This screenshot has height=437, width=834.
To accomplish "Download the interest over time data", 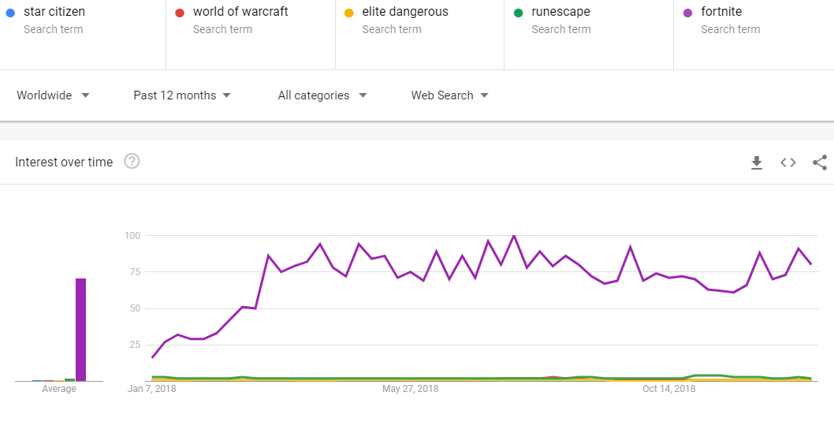I will click(x=756, y=162).
